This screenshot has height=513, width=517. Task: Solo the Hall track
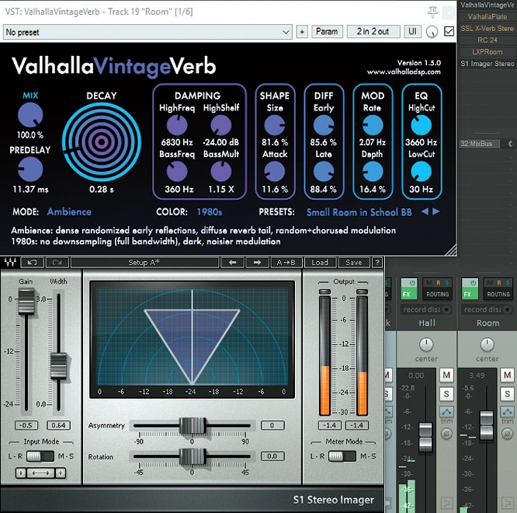446,394
